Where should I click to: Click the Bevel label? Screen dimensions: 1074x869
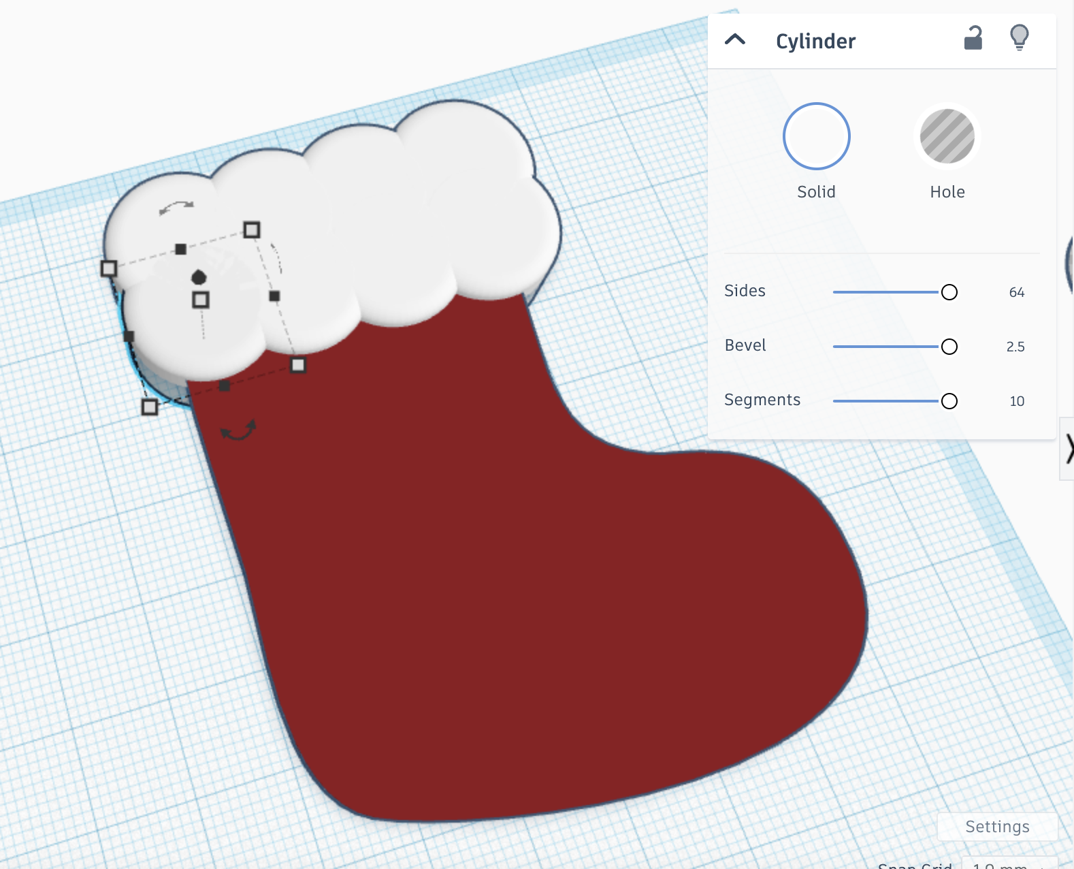click(745, 345)
